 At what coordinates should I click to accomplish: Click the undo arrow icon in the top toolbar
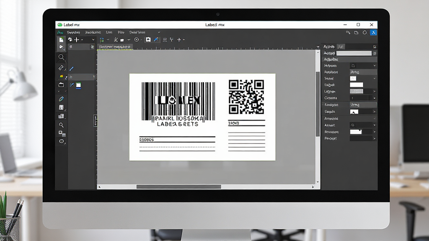(x=70, y=40)
